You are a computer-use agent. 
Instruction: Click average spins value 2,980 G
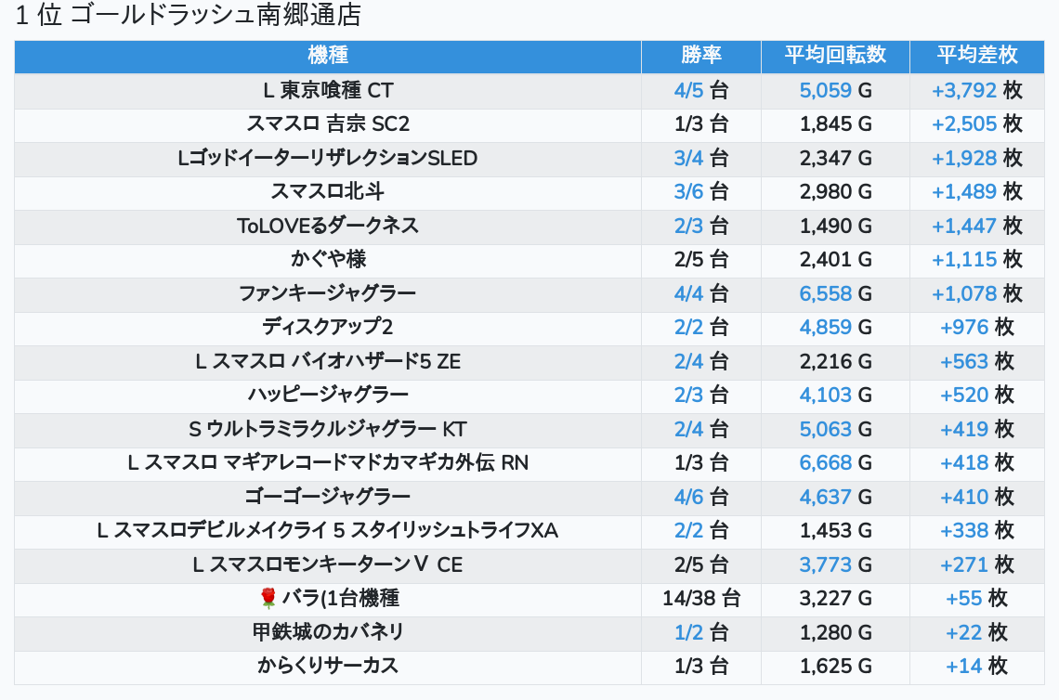[835, 191]
